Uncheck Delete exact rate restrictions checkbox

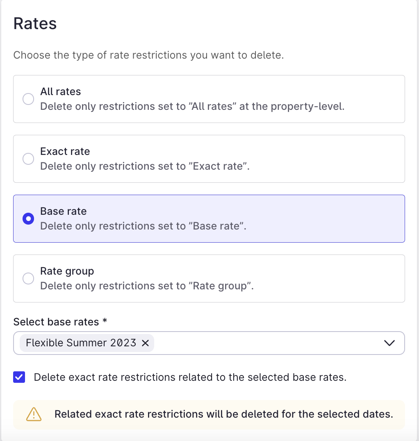[19, 377]
